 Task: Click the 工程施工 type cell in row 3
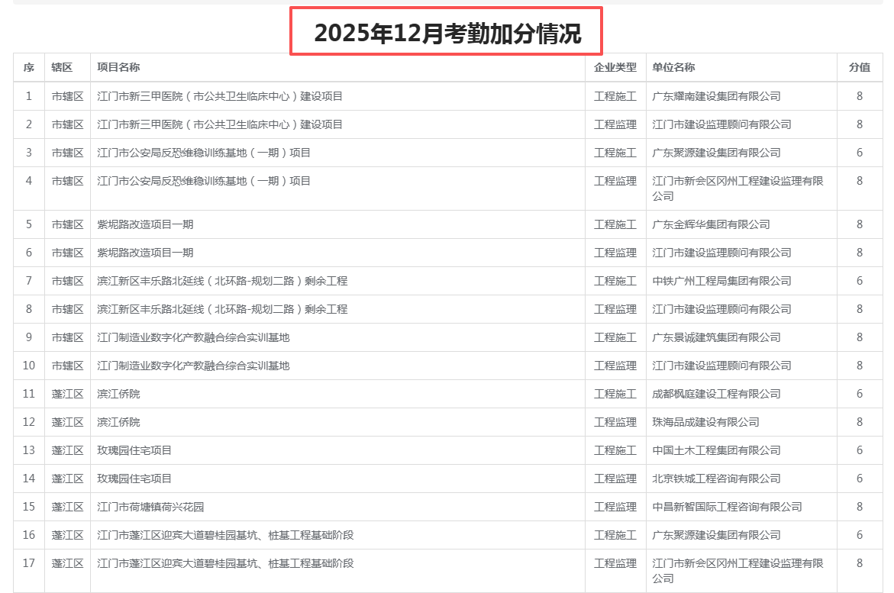coord(615,153)
